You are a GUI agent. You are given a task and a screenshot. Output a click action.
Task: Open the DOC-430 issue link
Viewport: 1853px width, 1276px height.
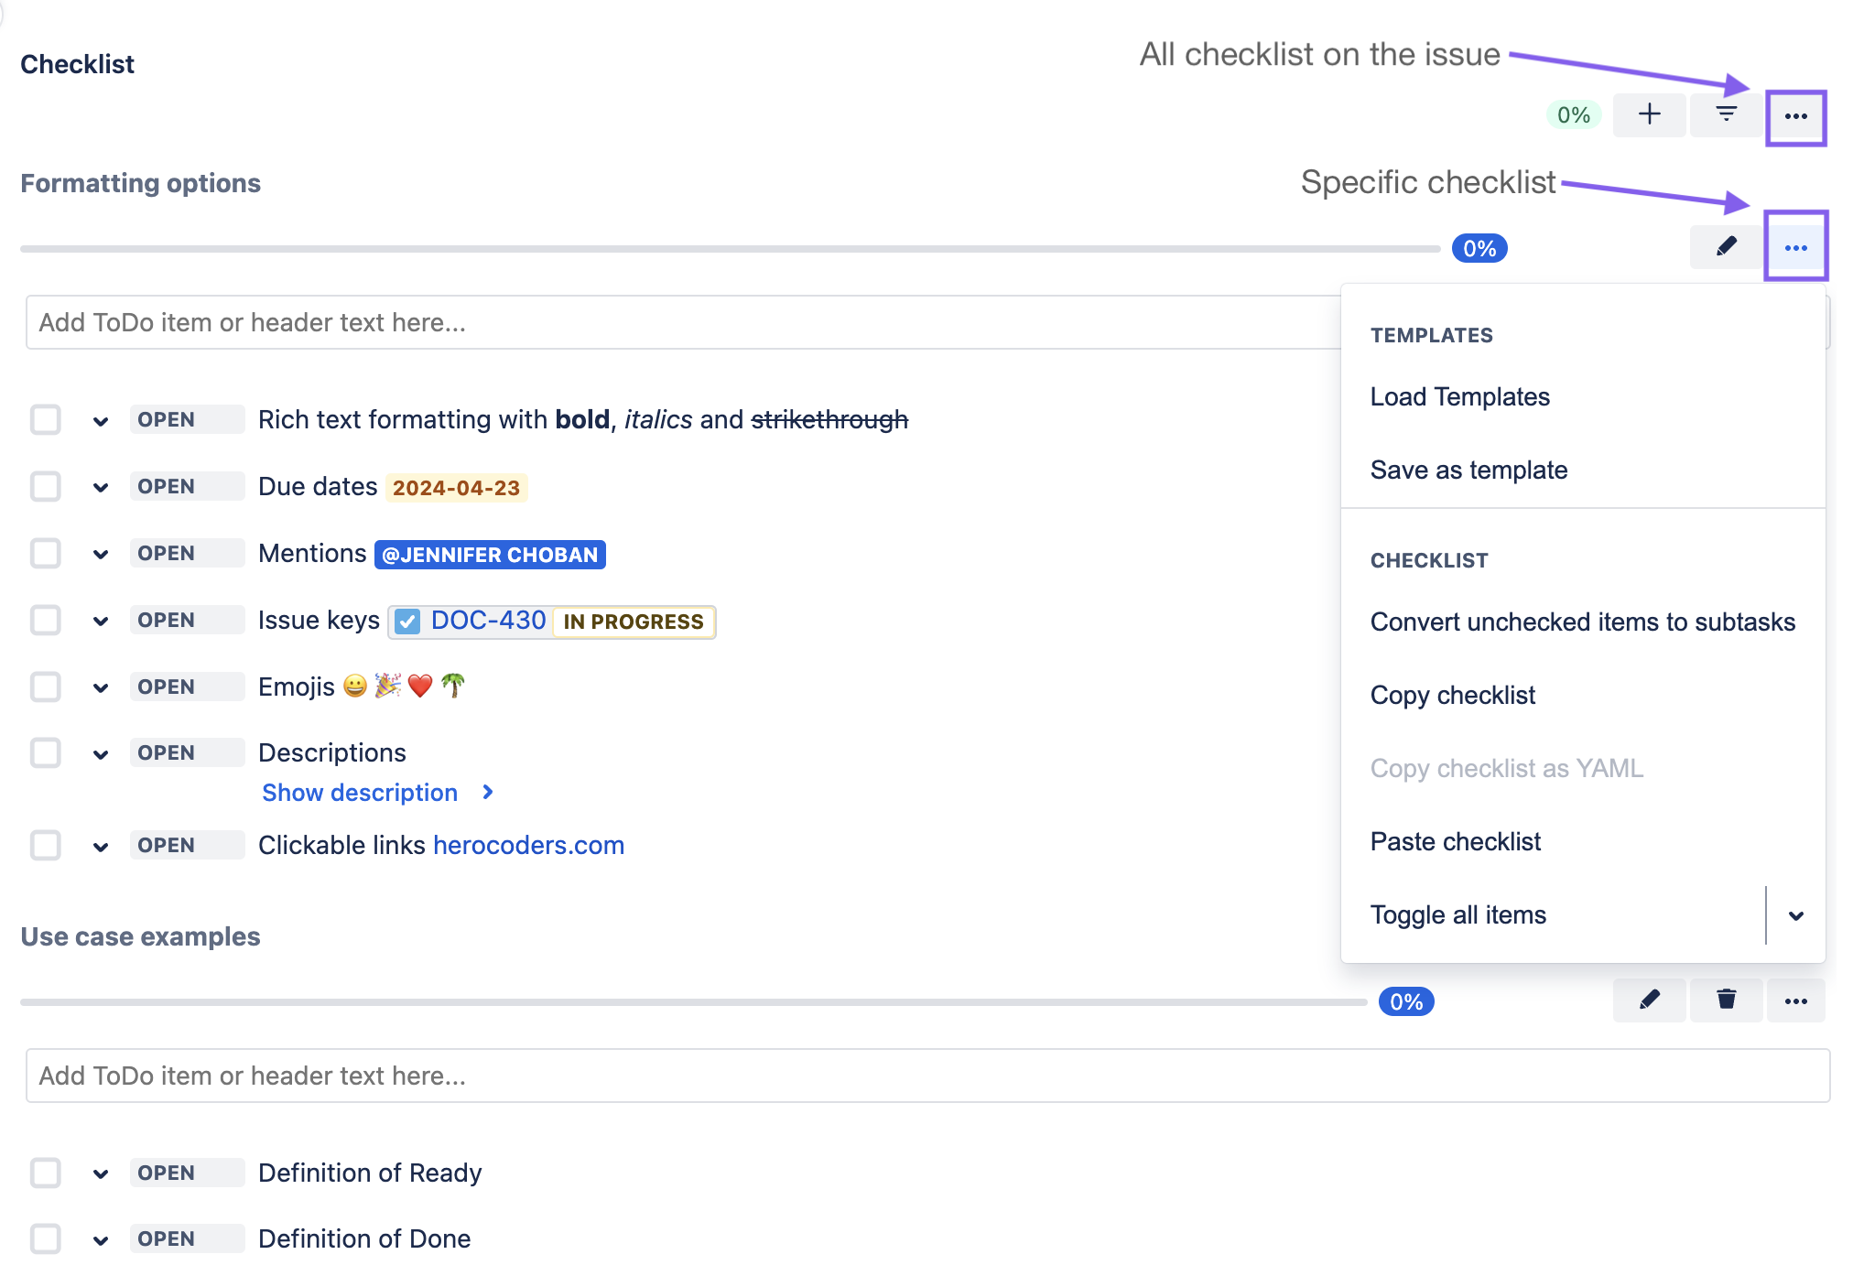pos(488,621)
